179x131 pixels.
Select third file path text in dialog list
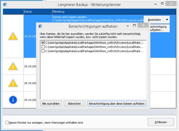94,51
